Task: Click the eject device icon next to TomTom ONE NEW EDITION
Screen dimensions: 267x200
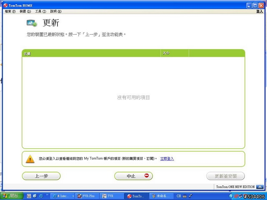Action: coord(260,187)
